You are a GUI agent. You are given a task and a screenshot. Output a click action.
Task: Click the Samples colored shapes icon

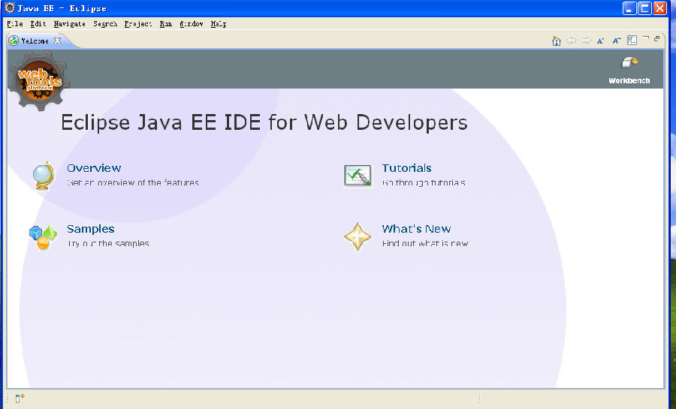pyautogui.click(x=43, y=237)
